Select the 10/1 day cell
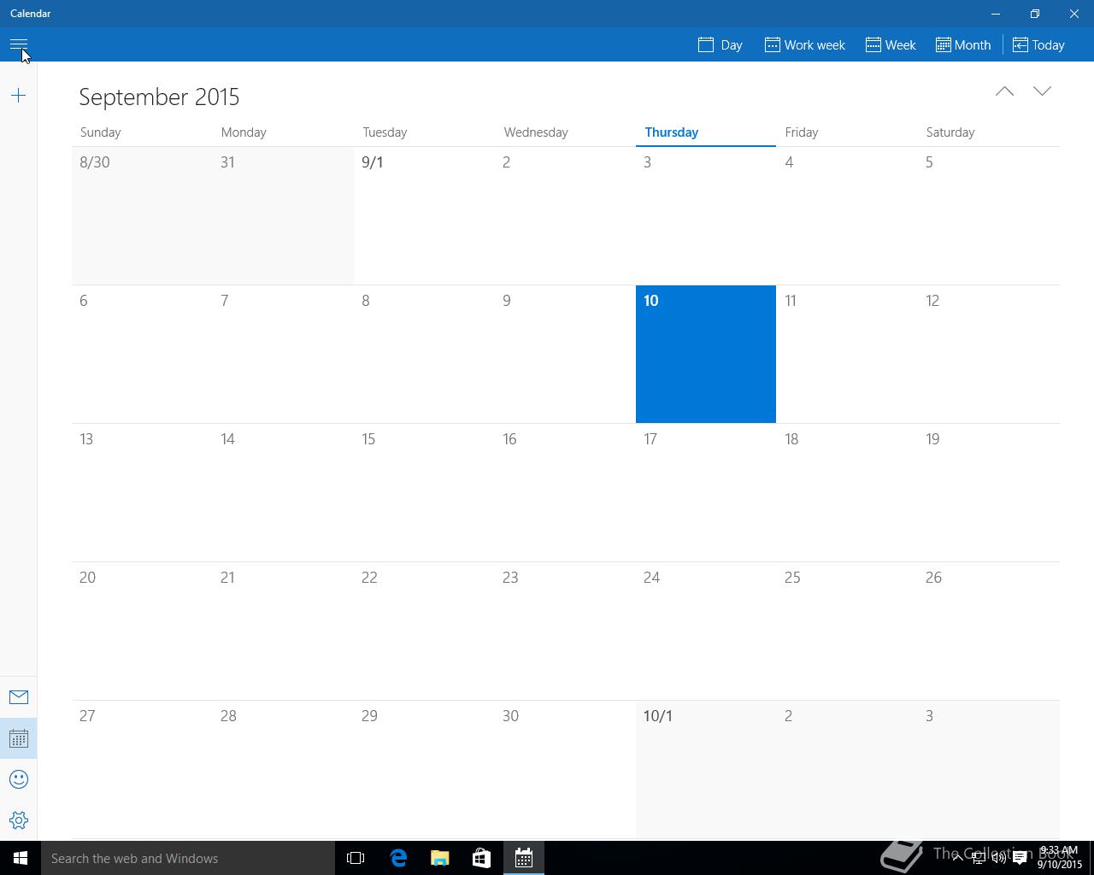Image resolution: width=1094 pixels, height=875 pixels. [x=706, y=769]
